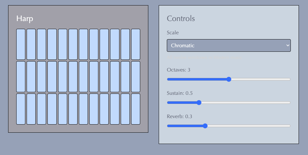Viewport: 308px width, 155px height.
Task: Click the far right end of Reverb slider track
Action: pyautogui.click(x=290, y=126)
